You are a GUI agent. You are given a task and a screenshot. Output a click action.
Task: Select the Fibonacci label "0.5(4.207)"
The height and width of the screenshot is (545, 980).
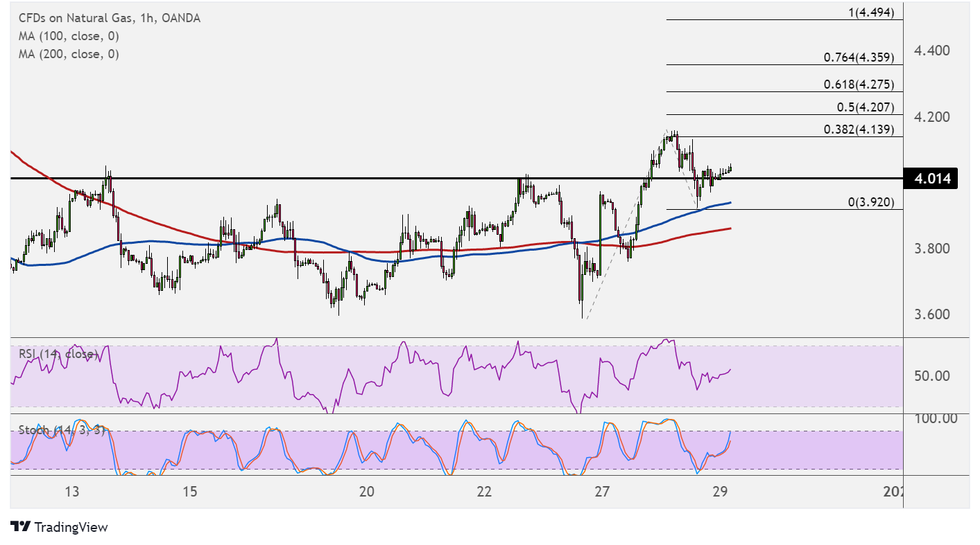(x=866, y=107)
